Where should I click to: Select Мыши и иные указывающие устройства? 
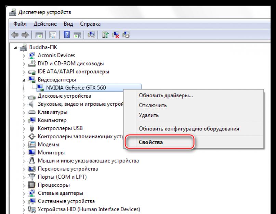pos(88,161)
